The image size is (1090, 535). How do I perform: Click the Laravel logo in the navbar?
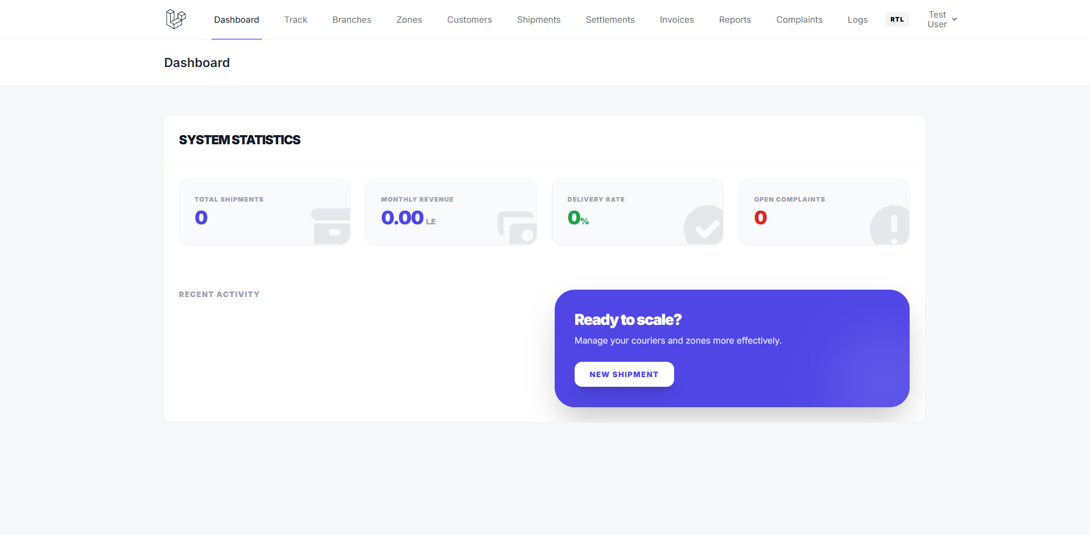pos(176,19)
